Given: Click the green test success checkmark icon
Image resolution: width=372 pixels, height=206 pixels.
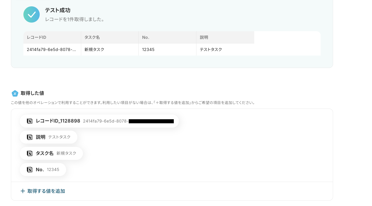Looking at the screenshot, I should point(32,14).
